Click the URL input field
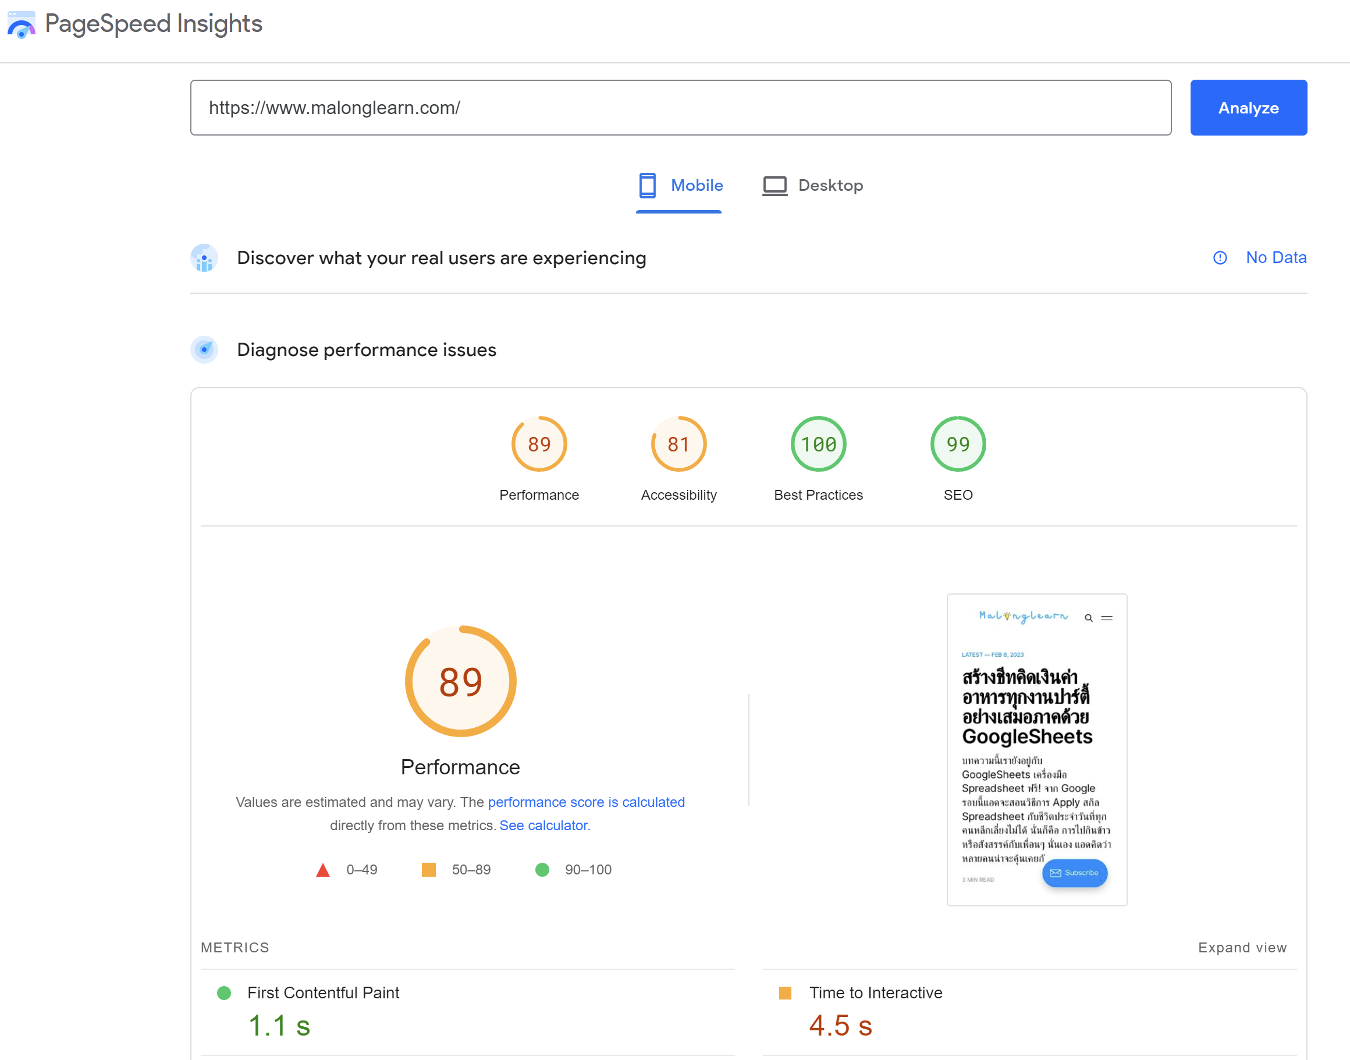Screen dimensions: 1350x1060 [x=681, y=107]
